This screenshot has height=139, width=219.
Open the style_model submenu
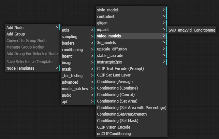(132, 10)
